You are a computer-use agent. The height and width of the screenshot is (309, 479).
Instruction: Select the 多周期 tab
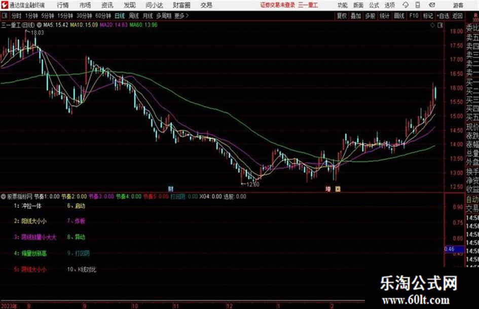(164, 16)
